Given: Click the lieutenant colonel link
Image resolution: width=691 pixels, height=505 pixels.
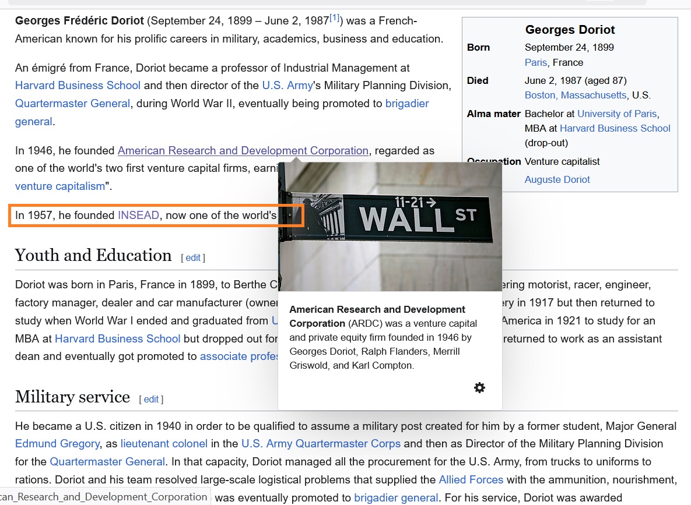Looking at the screenshot, I should [x=164, y=444].
